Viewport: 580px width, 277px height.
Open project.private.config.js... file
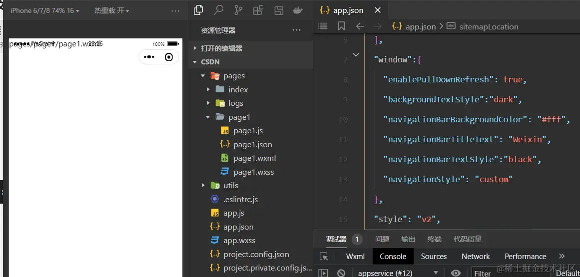[268, 268]
